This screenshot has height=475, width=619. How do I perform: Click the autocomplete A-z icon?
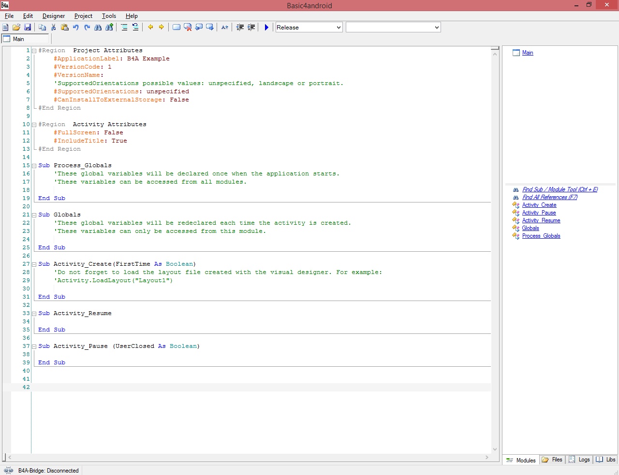(x=225, y=28)
